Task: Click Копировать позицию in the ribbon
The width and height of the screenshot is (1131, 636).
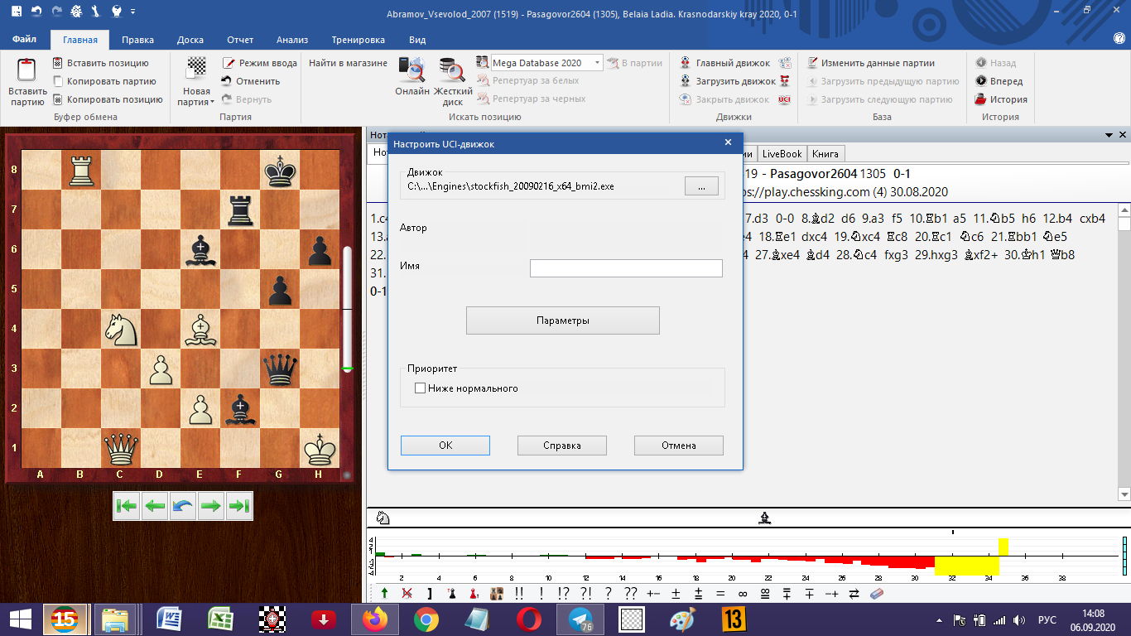Action: coord(107,99)
